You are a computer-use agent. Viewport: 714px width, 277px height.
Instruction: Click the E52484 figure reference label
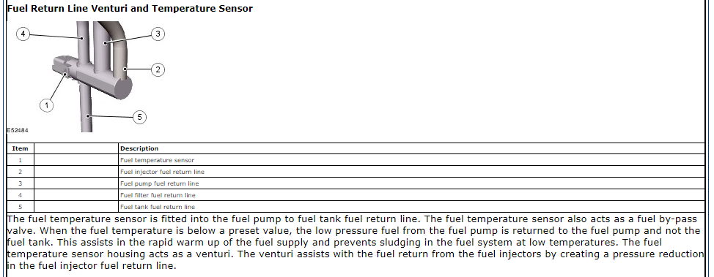(18, 130)
